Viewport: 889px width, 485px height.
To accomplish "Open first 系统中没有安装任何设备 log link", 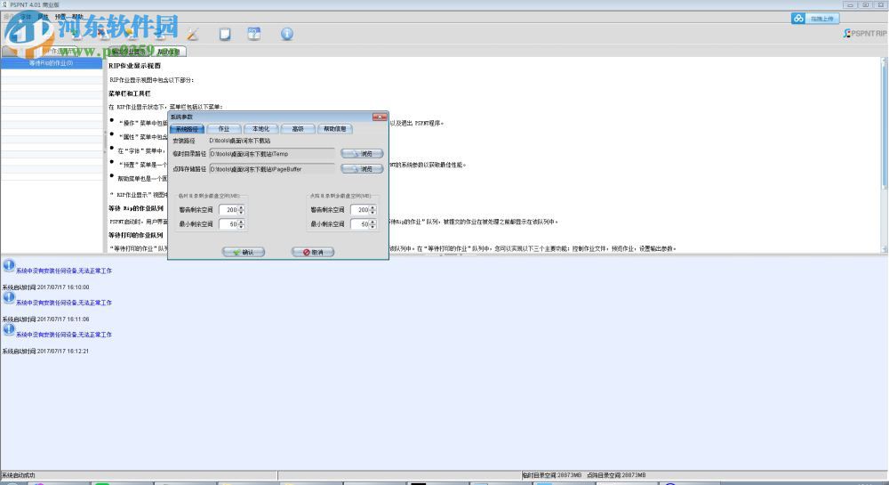I will 64,271.
